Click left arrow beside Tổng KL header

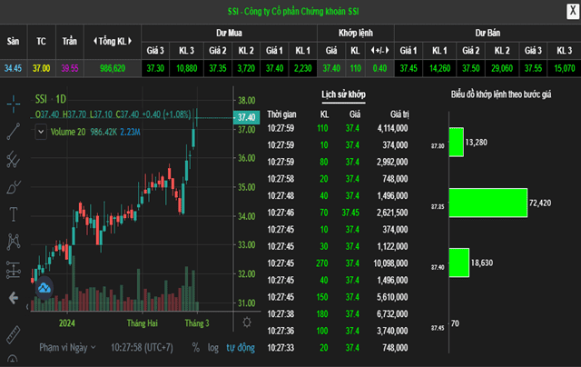95,41
